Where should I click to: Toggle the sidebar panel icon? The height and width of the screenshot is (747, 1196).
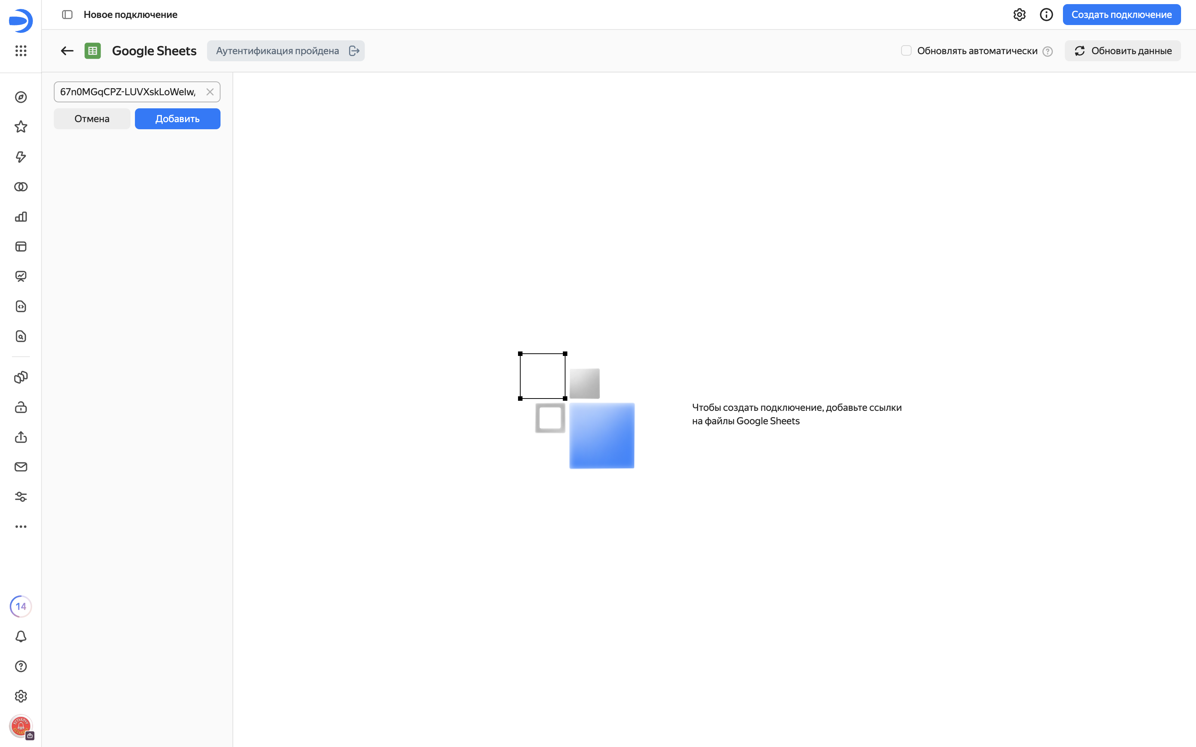pos(67,15)
